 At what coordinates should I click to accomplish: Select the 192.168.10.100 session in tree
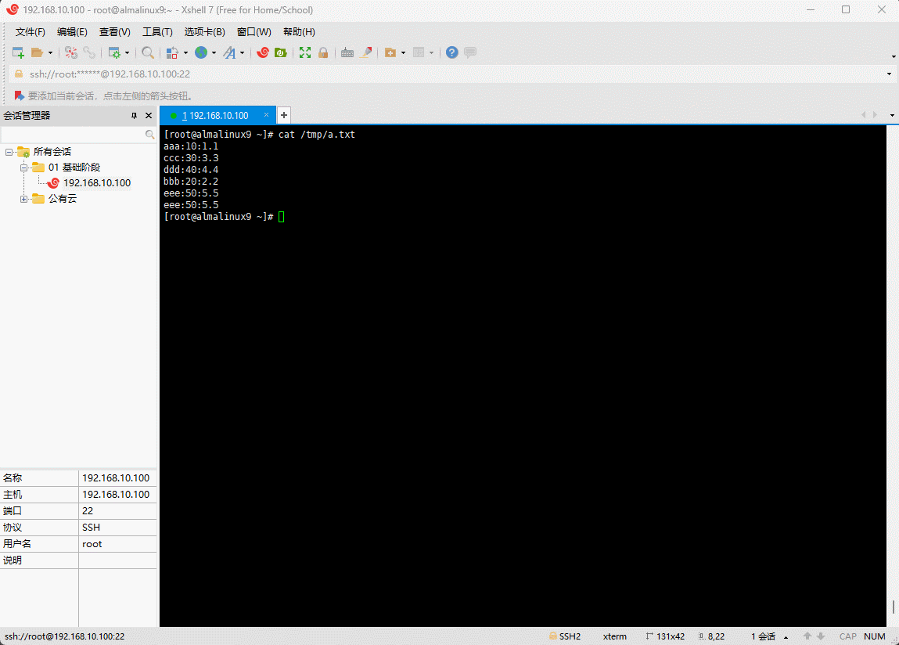point(96,183)
